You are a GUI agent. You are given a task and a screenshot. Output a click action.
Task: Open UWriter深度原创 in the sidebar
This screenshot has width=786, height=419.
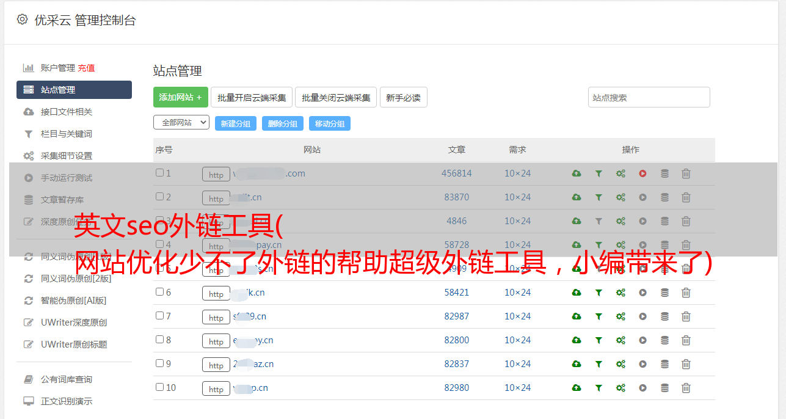(74, 322)
